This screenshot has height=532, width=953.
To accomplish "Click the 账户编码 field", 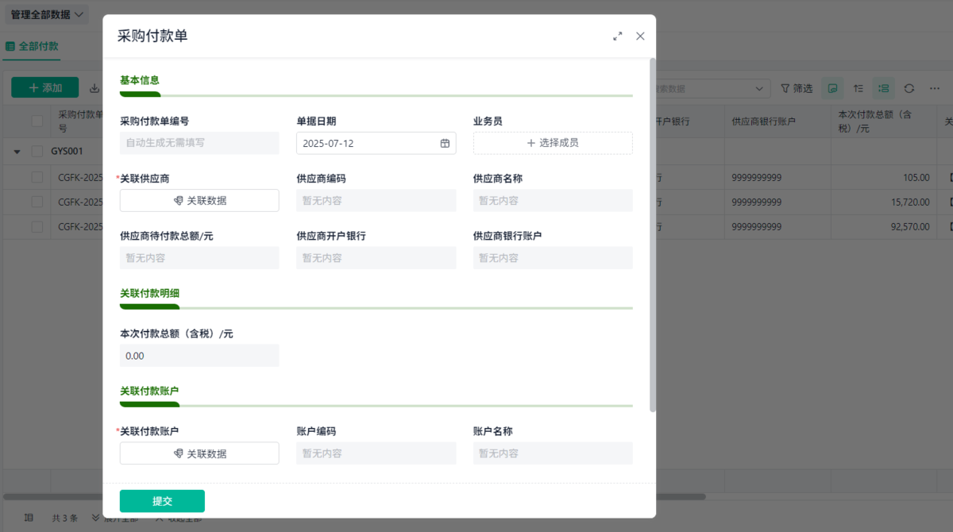I will point(376,453).
